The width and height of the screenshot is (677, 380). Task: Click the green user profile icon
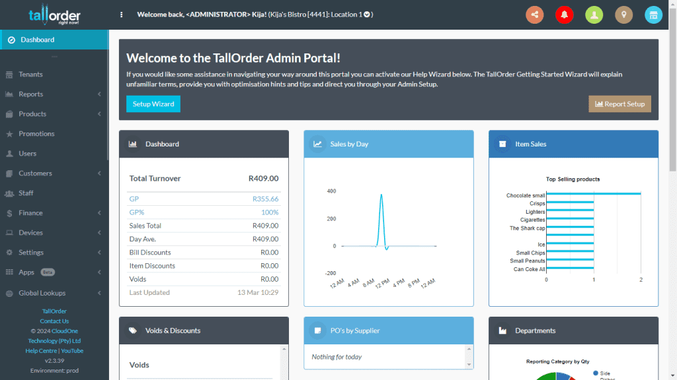coord(594,15)
